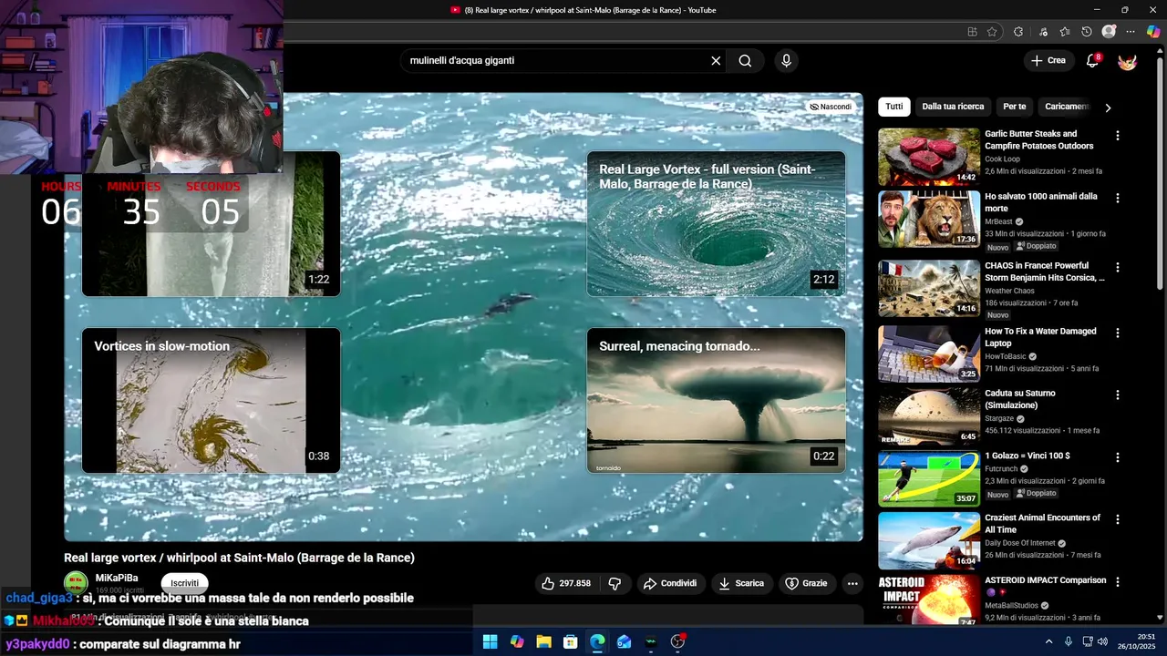
Task: Click the YouTube page vertical scrollbar
Action: tap(1160, 173)
